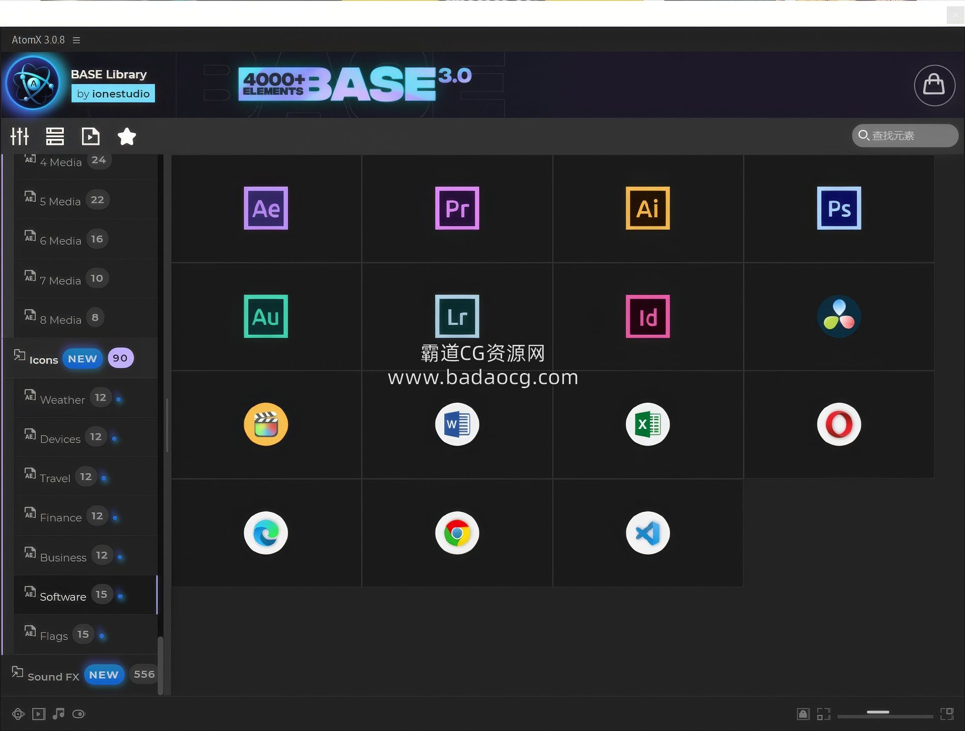
Task: Select the InDesign icon thumbnail
Action: click(647, 316)
